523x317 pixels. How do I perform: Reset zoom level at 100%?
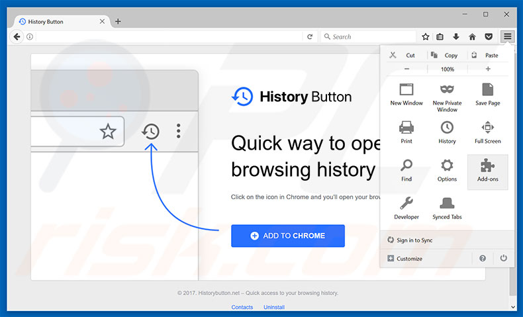point(448,69)
